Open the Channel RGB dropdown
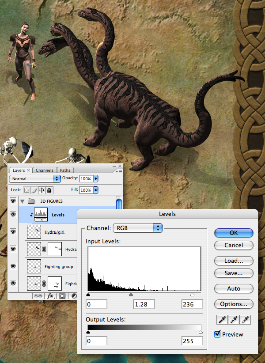 click(x=137, y=228)
